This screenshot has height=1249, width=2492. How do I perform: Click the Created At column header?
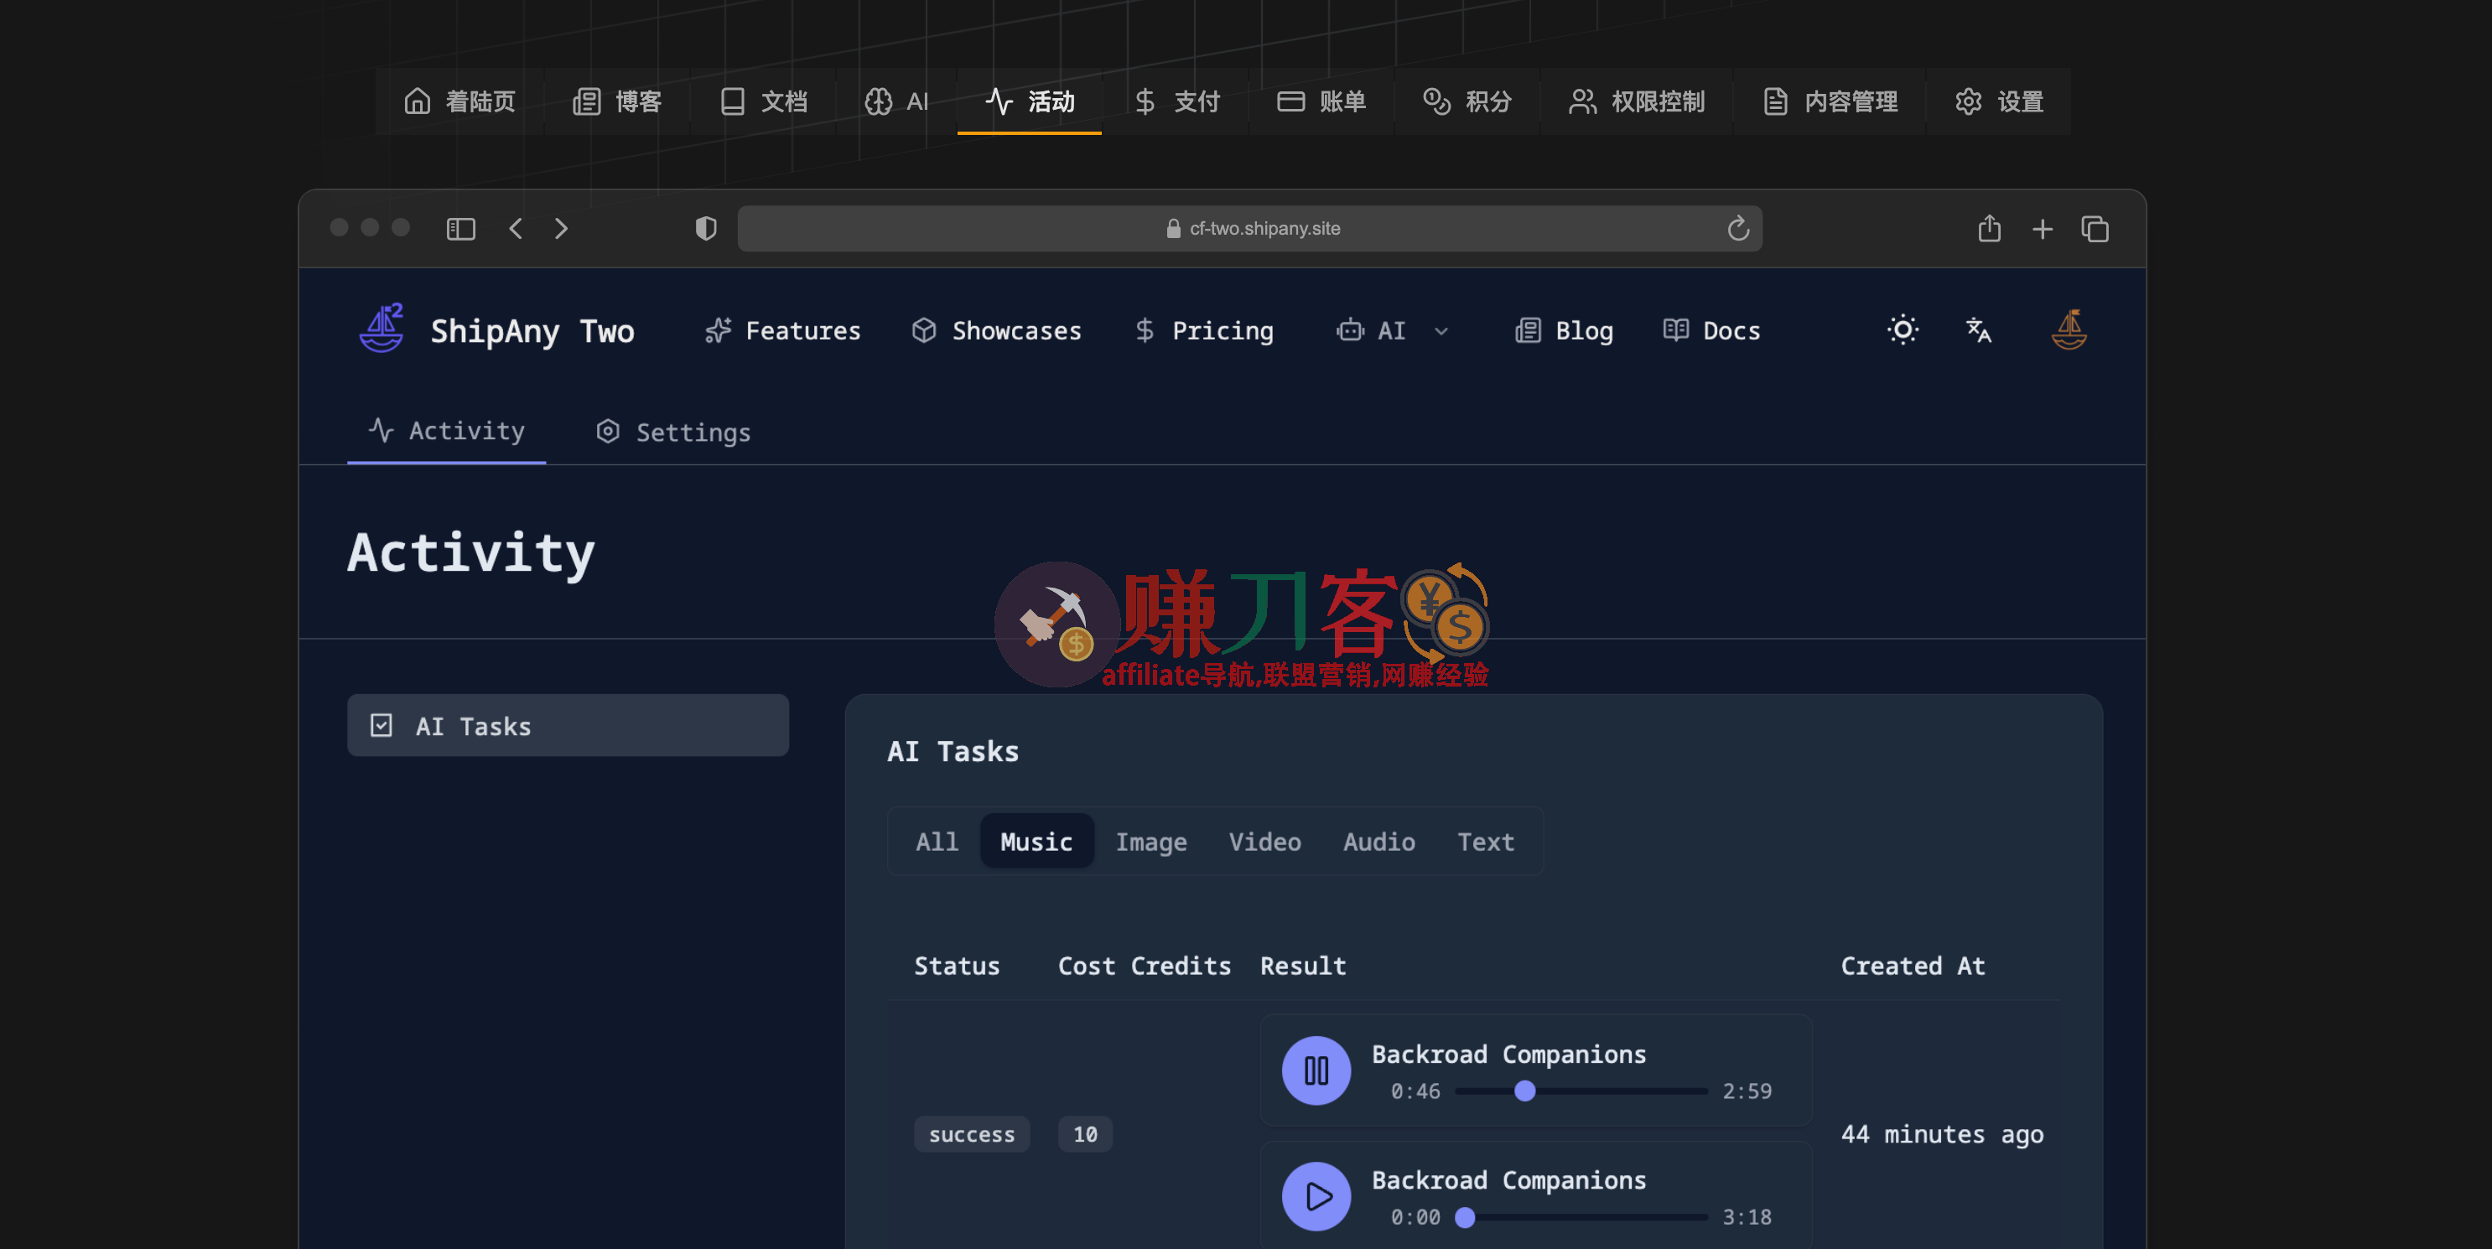(x=1913, y=966)
